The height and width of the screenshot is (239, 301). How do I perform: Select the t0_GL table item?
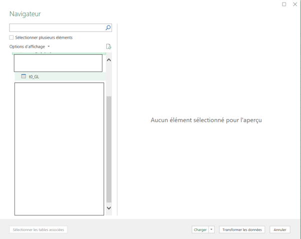coord(60,77)
